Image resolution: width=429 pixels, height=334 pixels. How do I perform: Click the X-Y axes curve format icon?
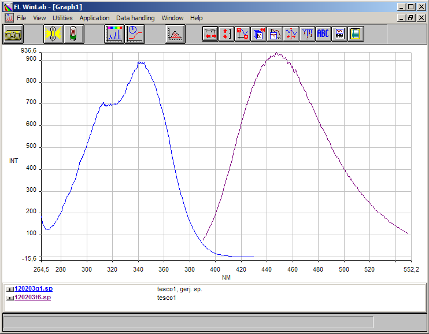point(242,34)
